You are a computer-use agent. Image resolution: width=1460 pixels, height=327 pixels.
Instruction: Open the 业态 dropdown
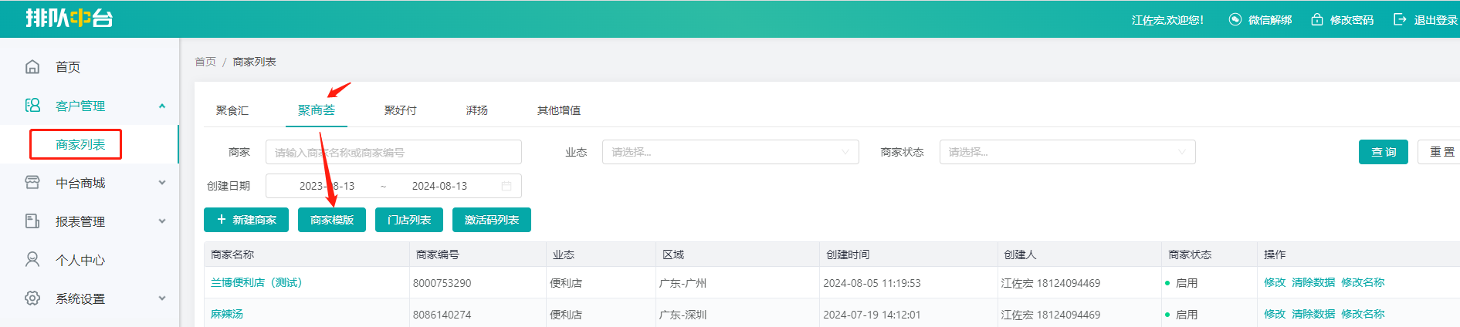730,152
